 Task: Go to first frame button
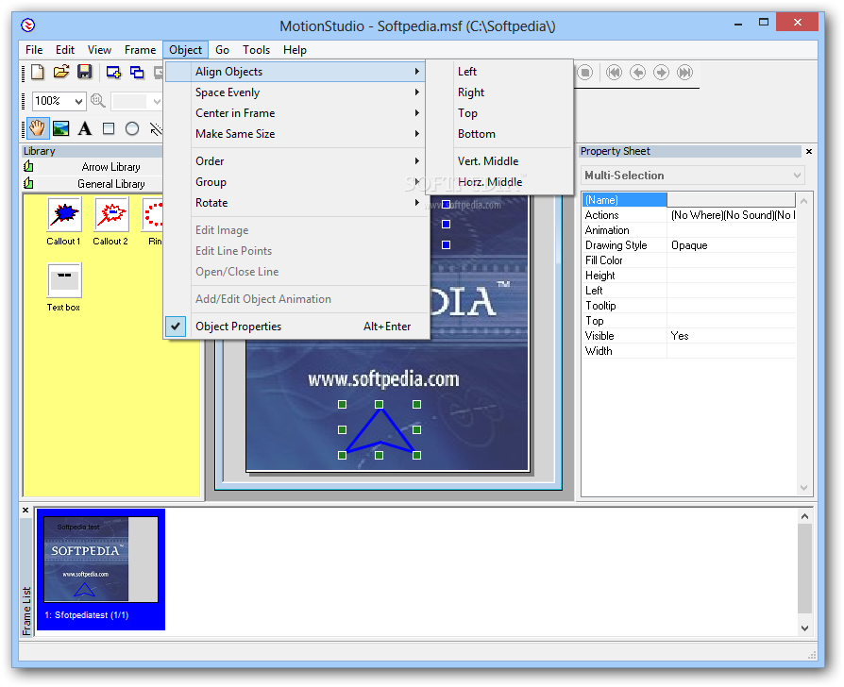pos(614,72)
